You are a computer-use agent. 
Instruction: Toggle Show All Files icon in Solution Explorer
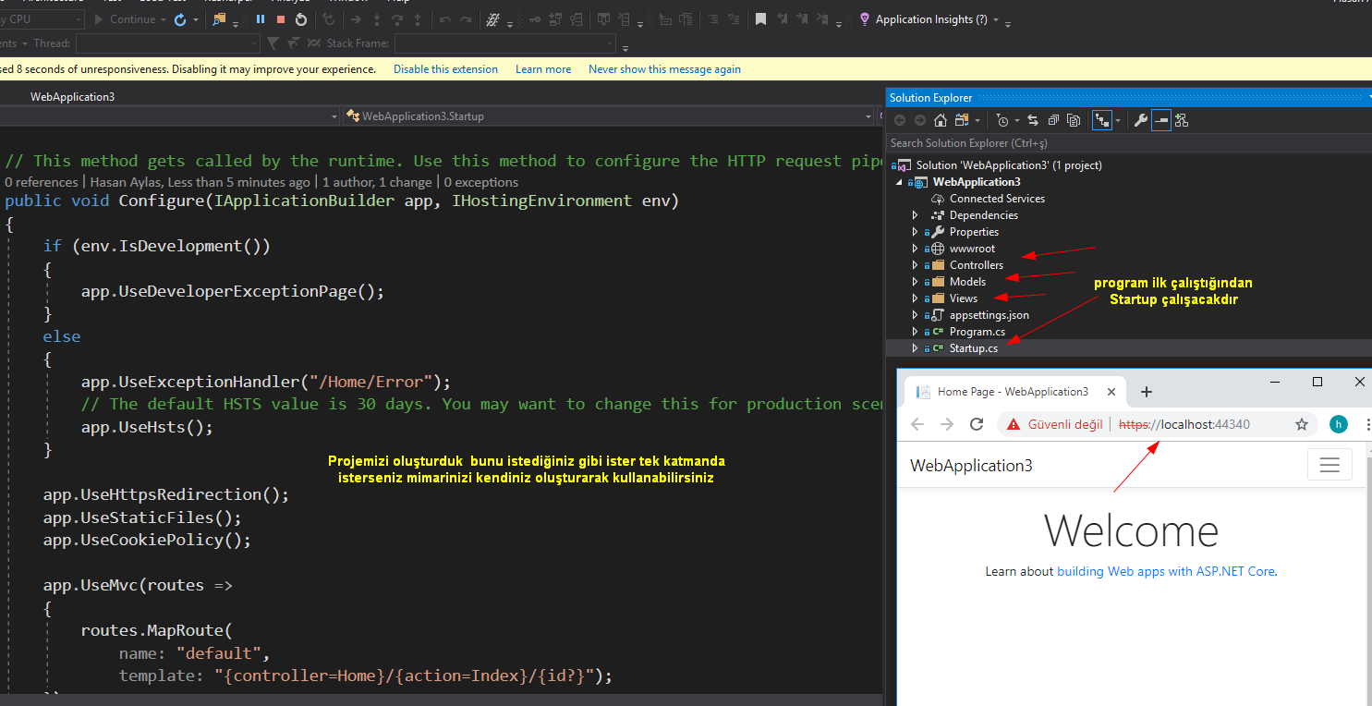pos(1074,120)
